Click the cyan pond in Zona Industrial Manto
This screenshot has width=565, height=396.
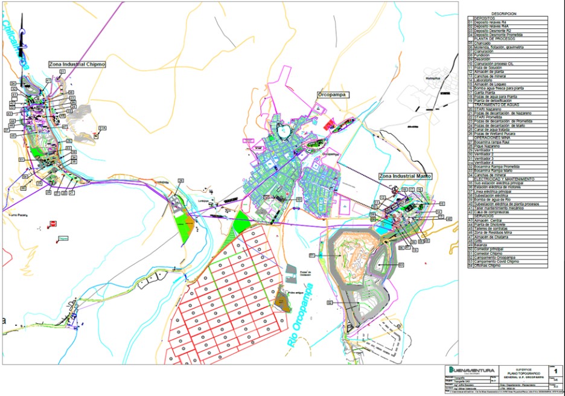click(x=383, y=229)
